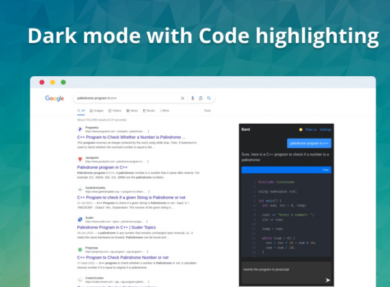Send the message with the arrow icon
The height and width of the screenshot is (287, 390).
(x=328, y=280)
